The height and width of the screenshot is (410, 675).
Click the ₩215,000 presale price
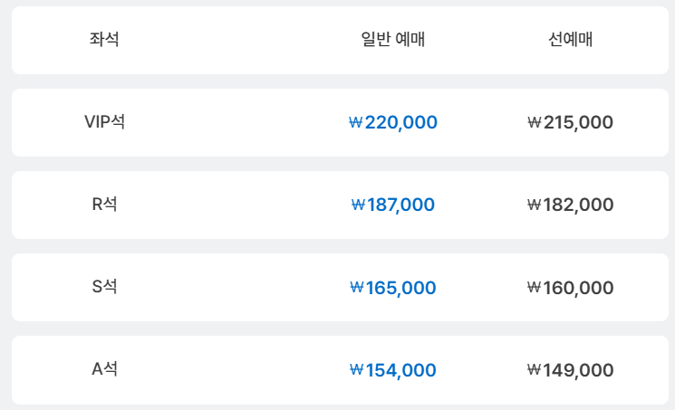(x=571, y=122)
